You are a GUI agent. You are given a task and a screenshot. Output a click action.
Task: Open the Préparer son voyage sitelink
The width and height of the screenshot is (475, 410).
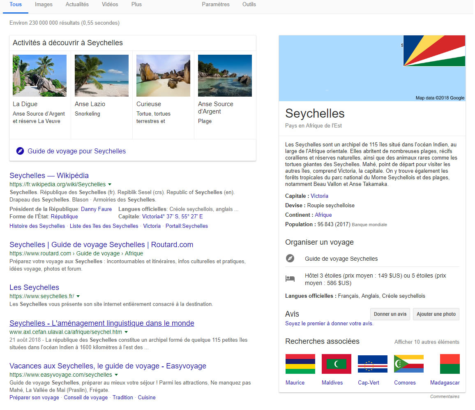click(x=34, y=398)
